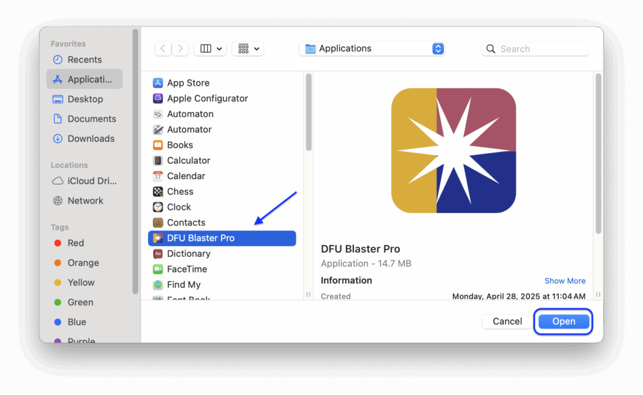The height and width of the screenshot is (395, 643).
Task: Select the Apple Configurator row text
Action: (x=207, y=99)
